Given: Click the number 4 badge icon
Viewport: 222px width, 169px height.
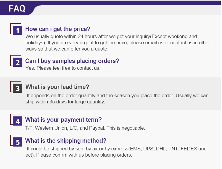Looking at the screenshot, I should (x=17, y=121).
